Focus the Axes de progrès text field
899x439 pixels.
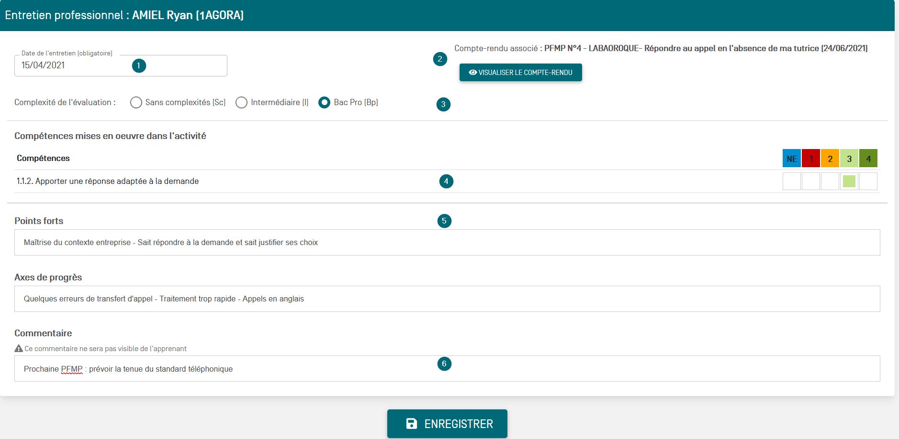click(447, 299)
